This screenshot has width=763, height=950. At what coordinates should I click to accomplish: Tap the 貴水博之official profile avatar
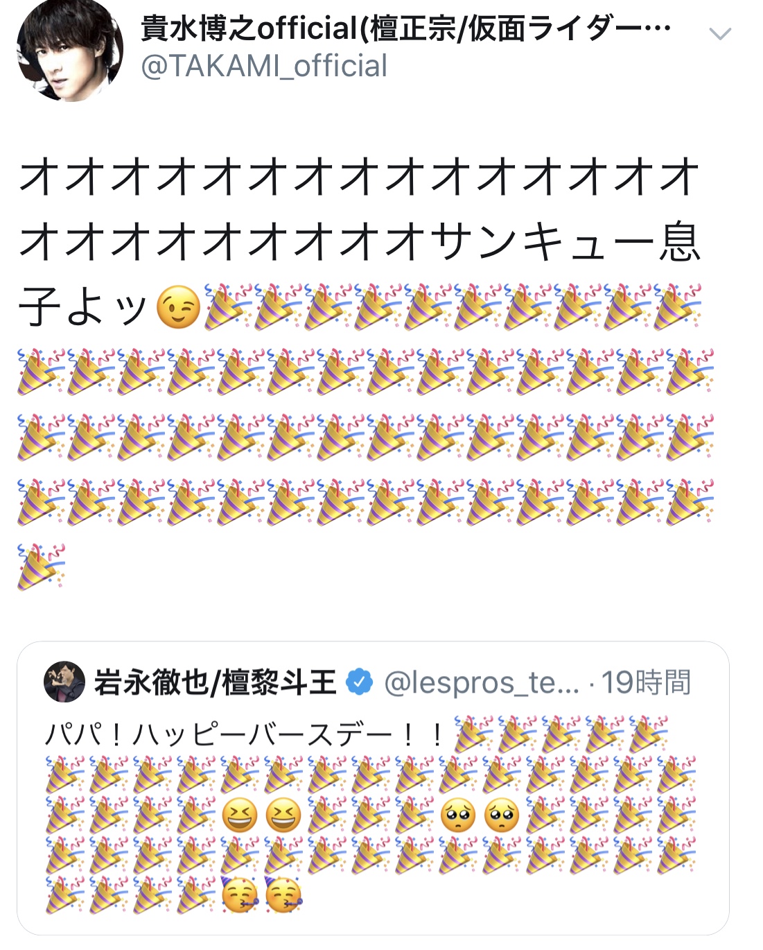69,50
